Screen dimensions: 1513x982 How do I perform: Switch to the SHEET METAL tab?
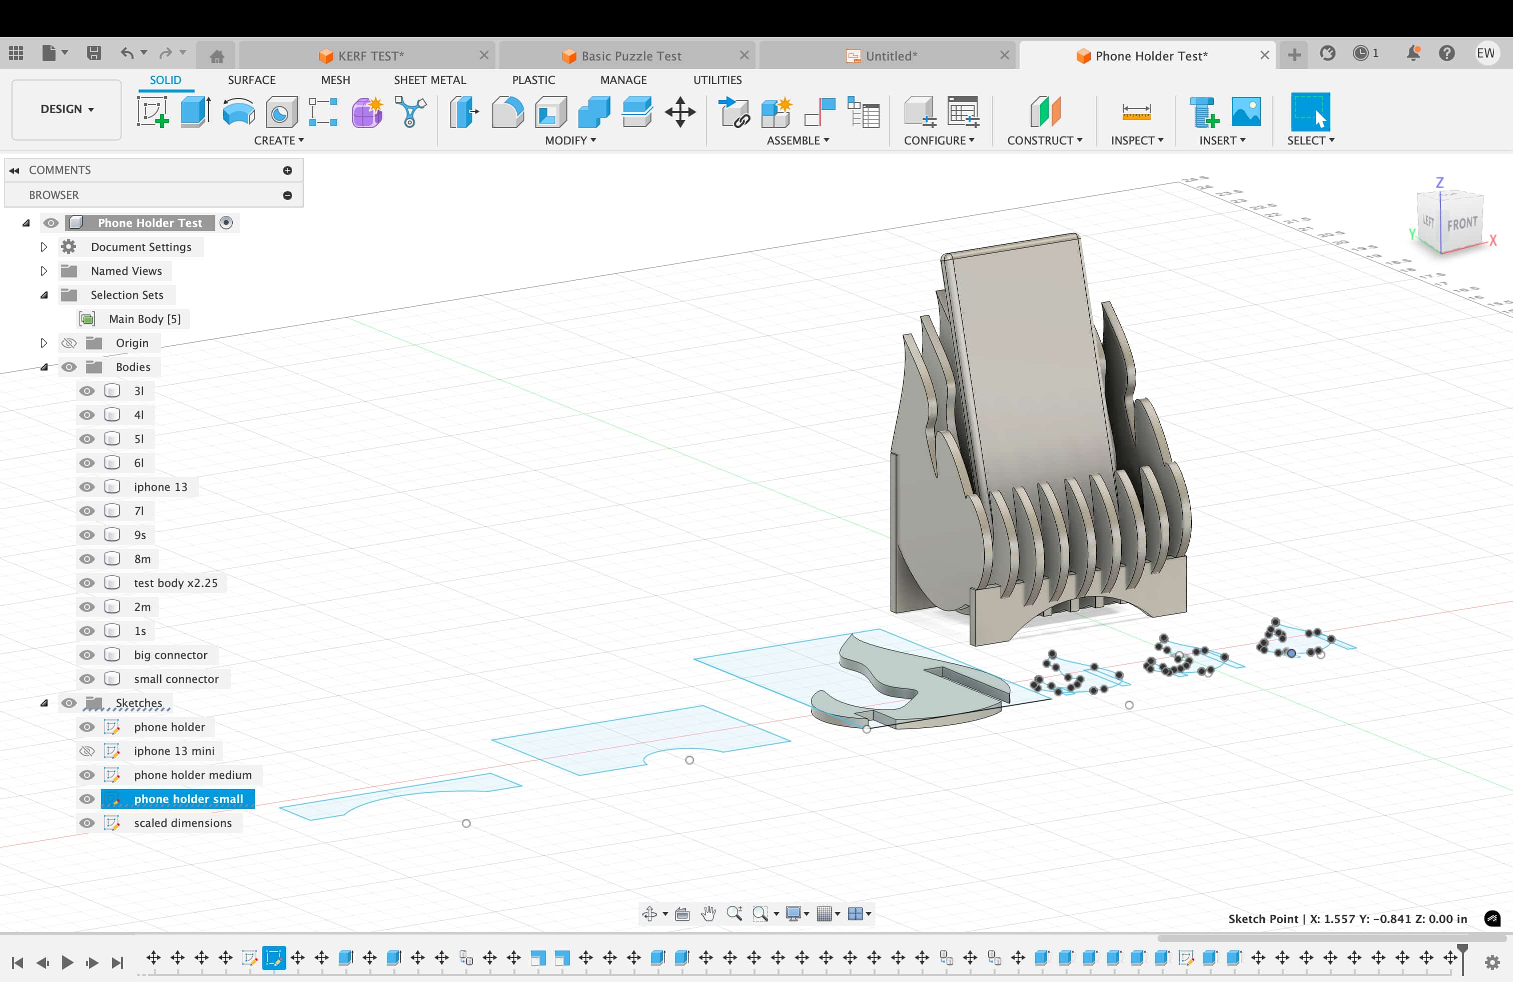pyautogui.click(x=430, y=80)
